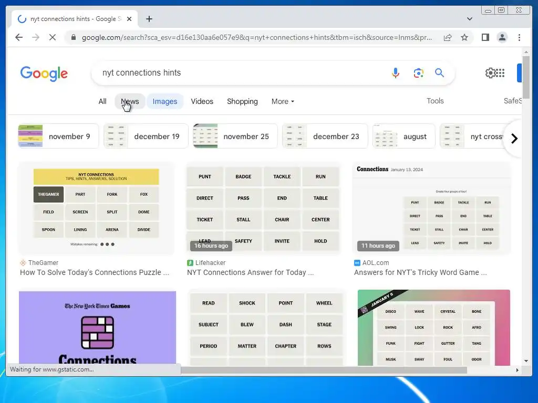
Task: Click the page scroll up arrow
Action: pos(526,52)
